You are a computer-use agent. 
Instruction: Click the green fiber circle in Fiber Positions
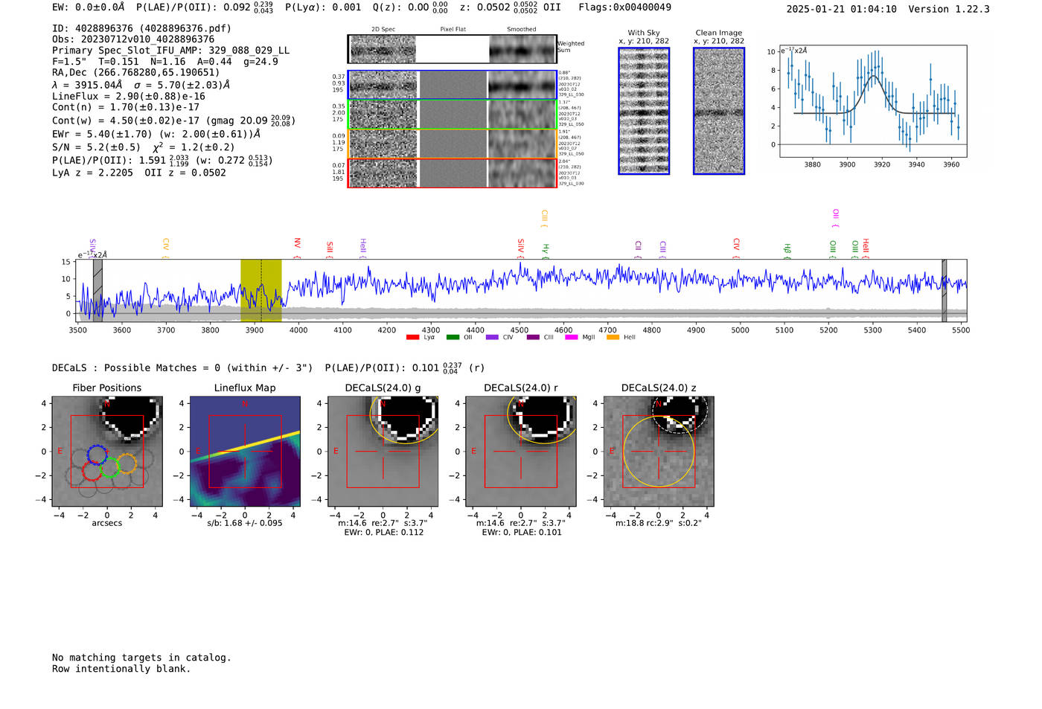(109, 468)
